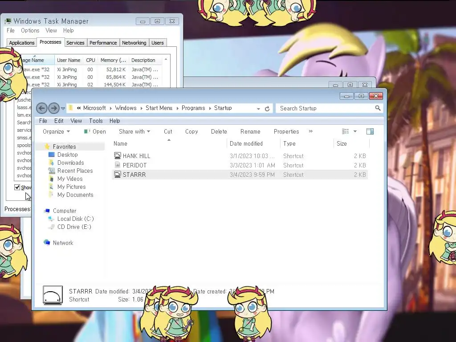Switch to Task Manager Applications tab

[21, 43]
